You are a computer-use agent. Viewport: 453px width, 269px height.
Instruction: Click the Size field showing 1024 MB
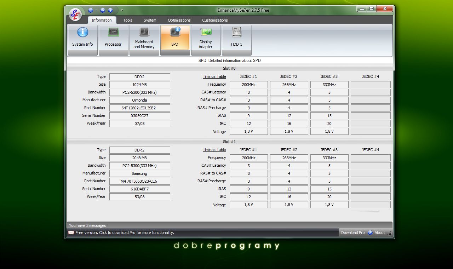(139, 85)
